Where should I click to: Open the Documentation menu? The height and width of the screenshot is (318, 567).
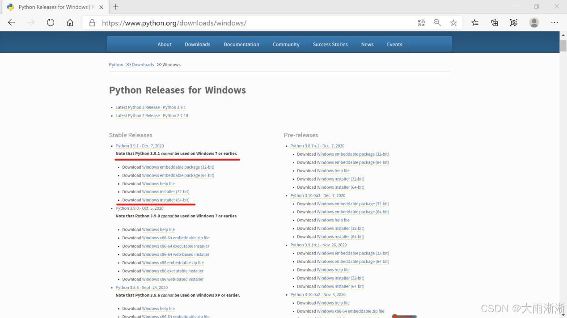click(241, 44)
